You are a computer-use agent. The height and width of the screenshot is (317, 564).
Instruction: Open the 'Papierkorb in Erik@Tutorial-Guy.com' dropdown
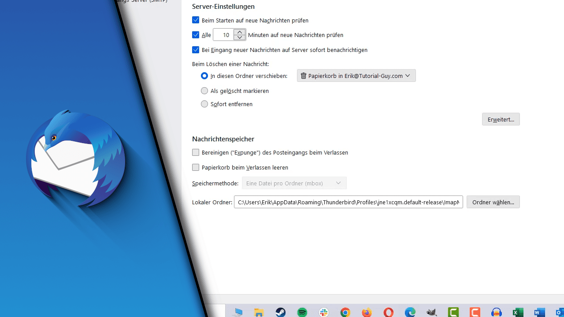(x=356, y=75)
